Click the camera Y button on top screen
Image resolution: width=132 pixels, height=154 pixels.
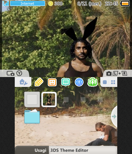tap(14, 73)
